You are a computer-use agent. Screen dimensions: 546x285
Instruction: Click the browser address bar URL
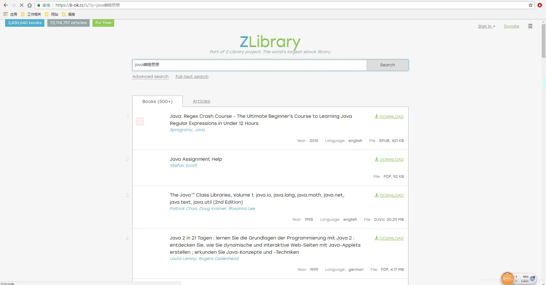pyautogui.click(x=88, y=5)
